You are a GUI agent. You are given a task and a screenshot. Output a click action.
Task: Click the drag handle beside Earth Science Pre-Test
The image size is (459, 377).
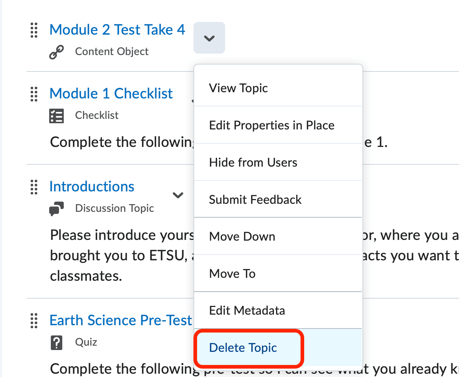[34, 321]
